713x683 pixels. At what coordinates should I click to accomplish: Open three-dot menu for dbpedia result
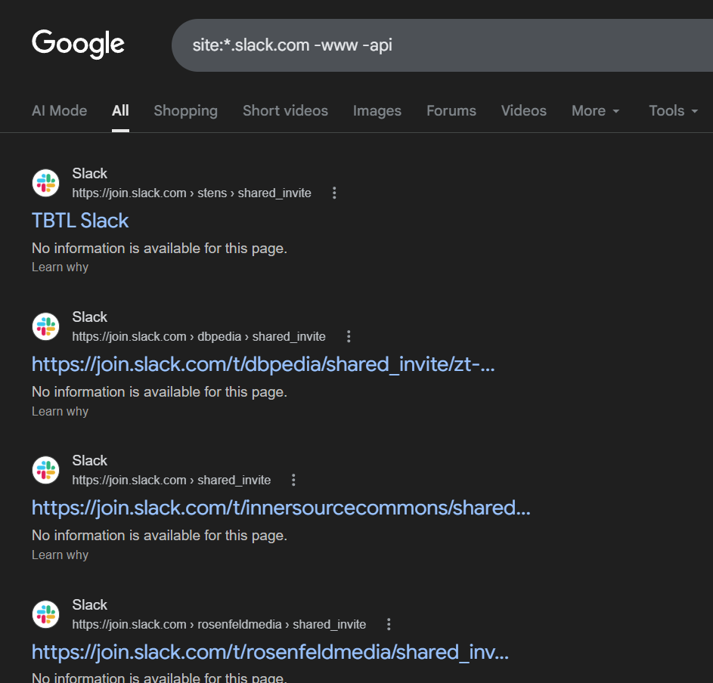pyautogui.click(x=349, y=336)
